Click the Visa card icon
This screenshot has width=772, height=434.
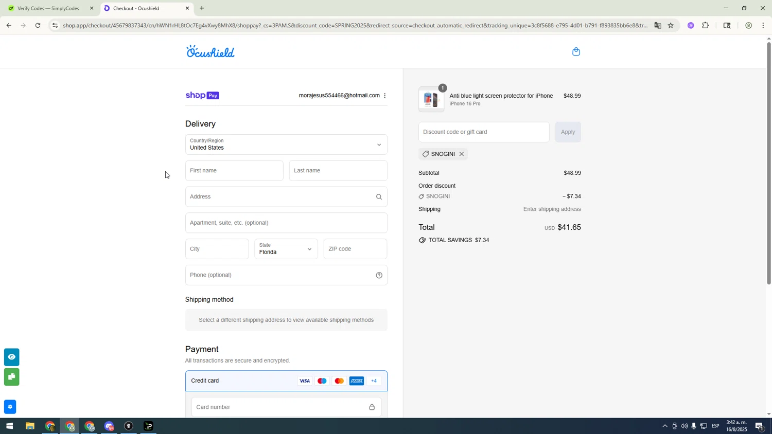coord(305,381)
